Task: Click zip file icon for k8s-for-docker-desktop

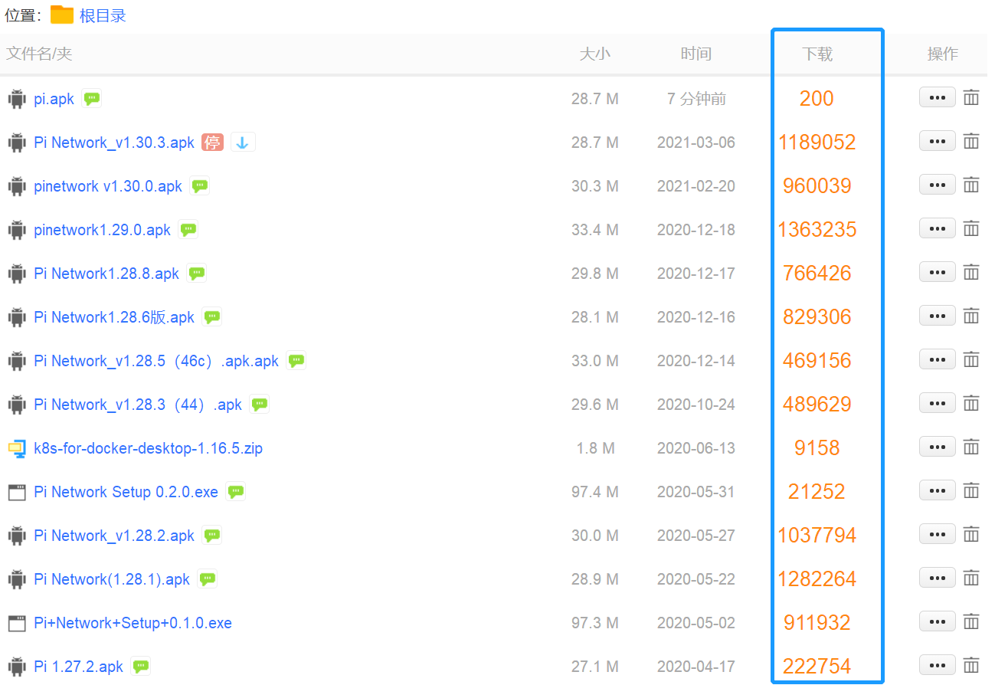Action: pyautogui.click(x=17, y=448)
